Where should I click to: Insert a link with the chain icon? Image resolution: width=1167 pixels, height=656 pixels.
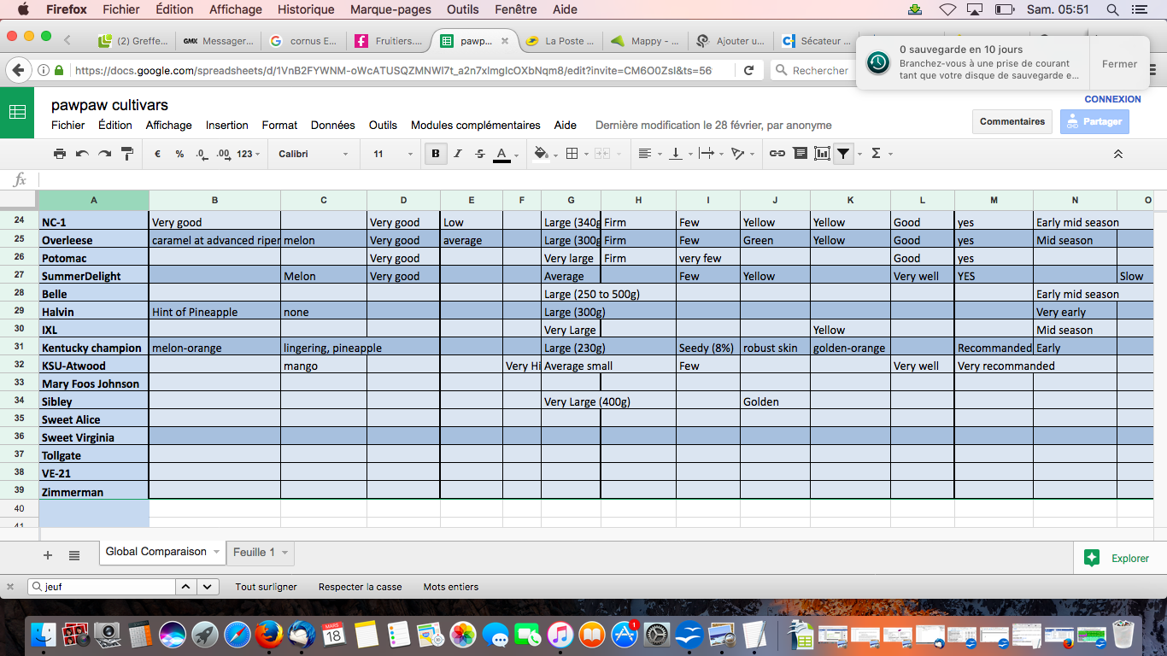[777, 154]
